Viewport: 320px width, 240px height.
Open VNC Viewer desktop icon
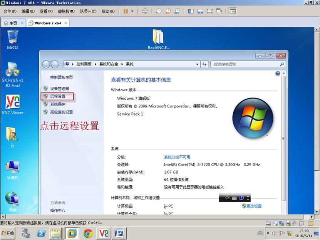coord(12,104)
